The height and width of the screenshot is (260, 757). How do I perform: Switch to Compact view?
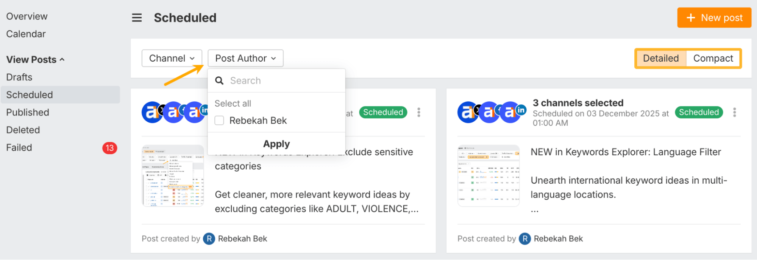click(x=713, y=59)
